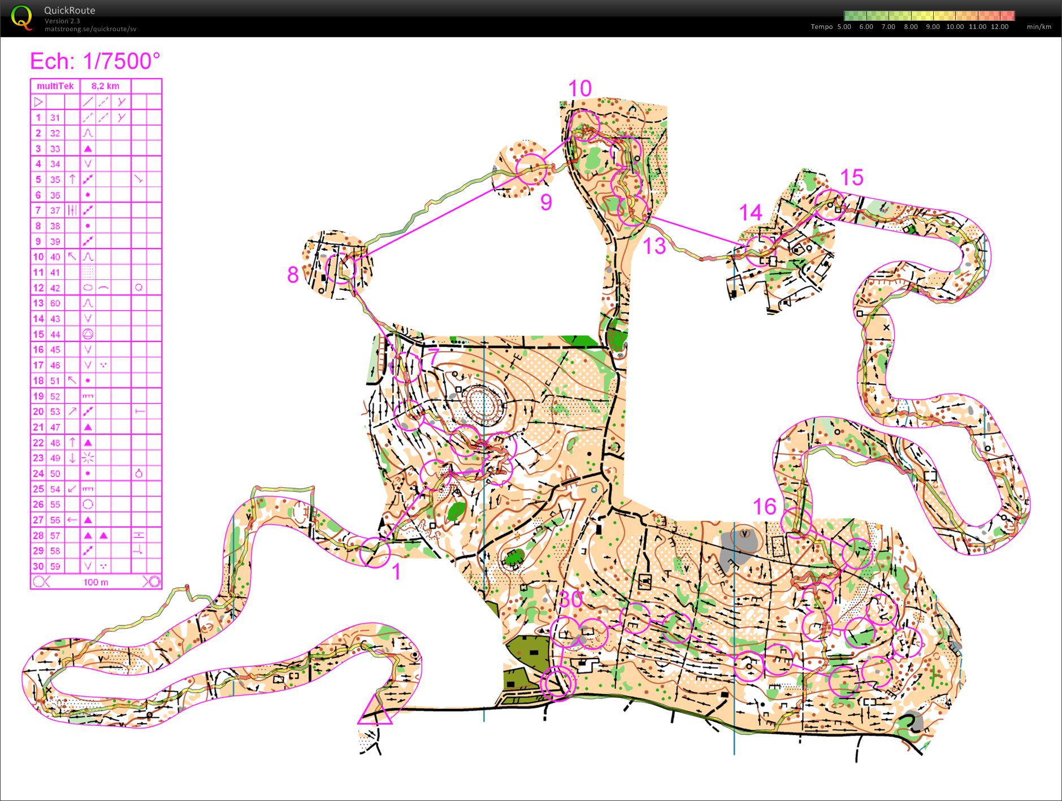Click the Tempo legend label

[822, 27]
